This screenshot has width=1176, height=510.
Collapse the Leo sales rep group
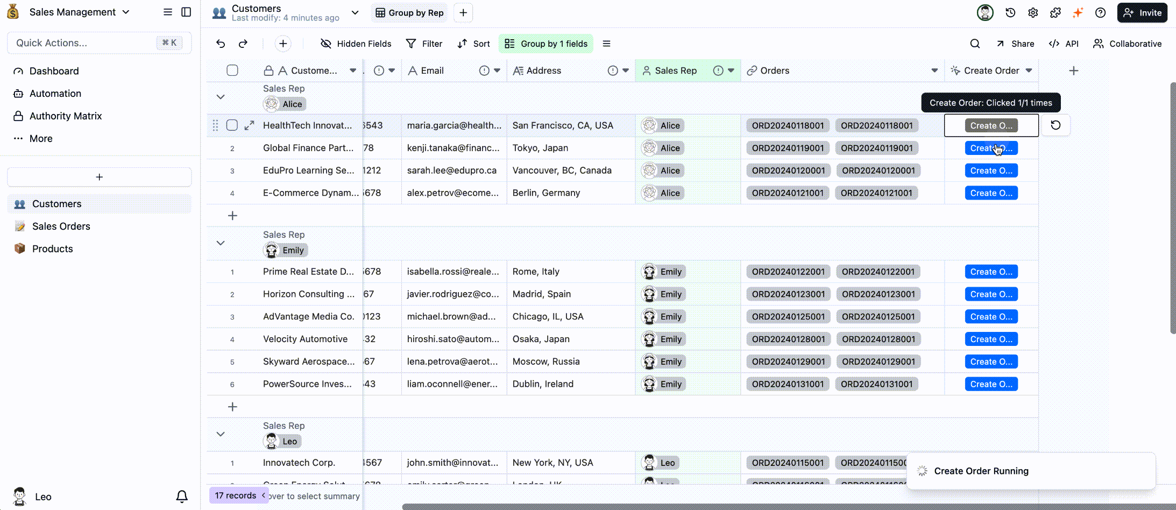click(x=221, y=434)
